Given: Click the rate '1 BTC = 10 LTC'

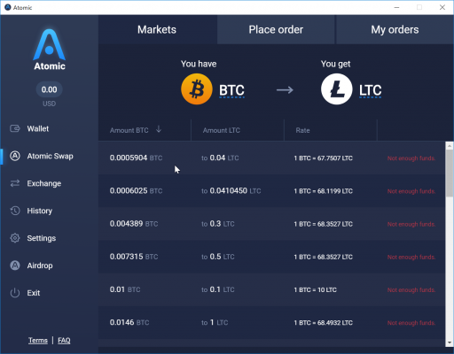Looking at the screenshot, I should [315, 290].
